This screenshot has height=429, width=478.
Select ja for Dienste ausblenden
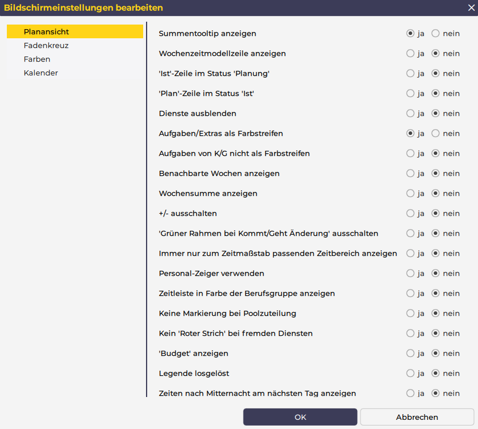point(410,114)
